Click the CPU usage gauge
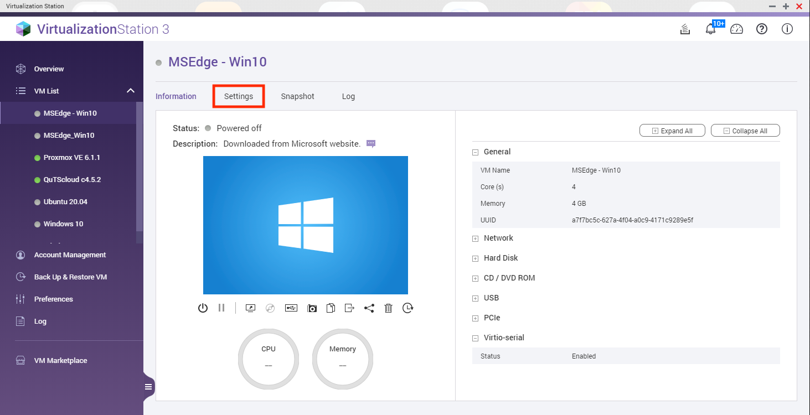 tap(269, 359)
